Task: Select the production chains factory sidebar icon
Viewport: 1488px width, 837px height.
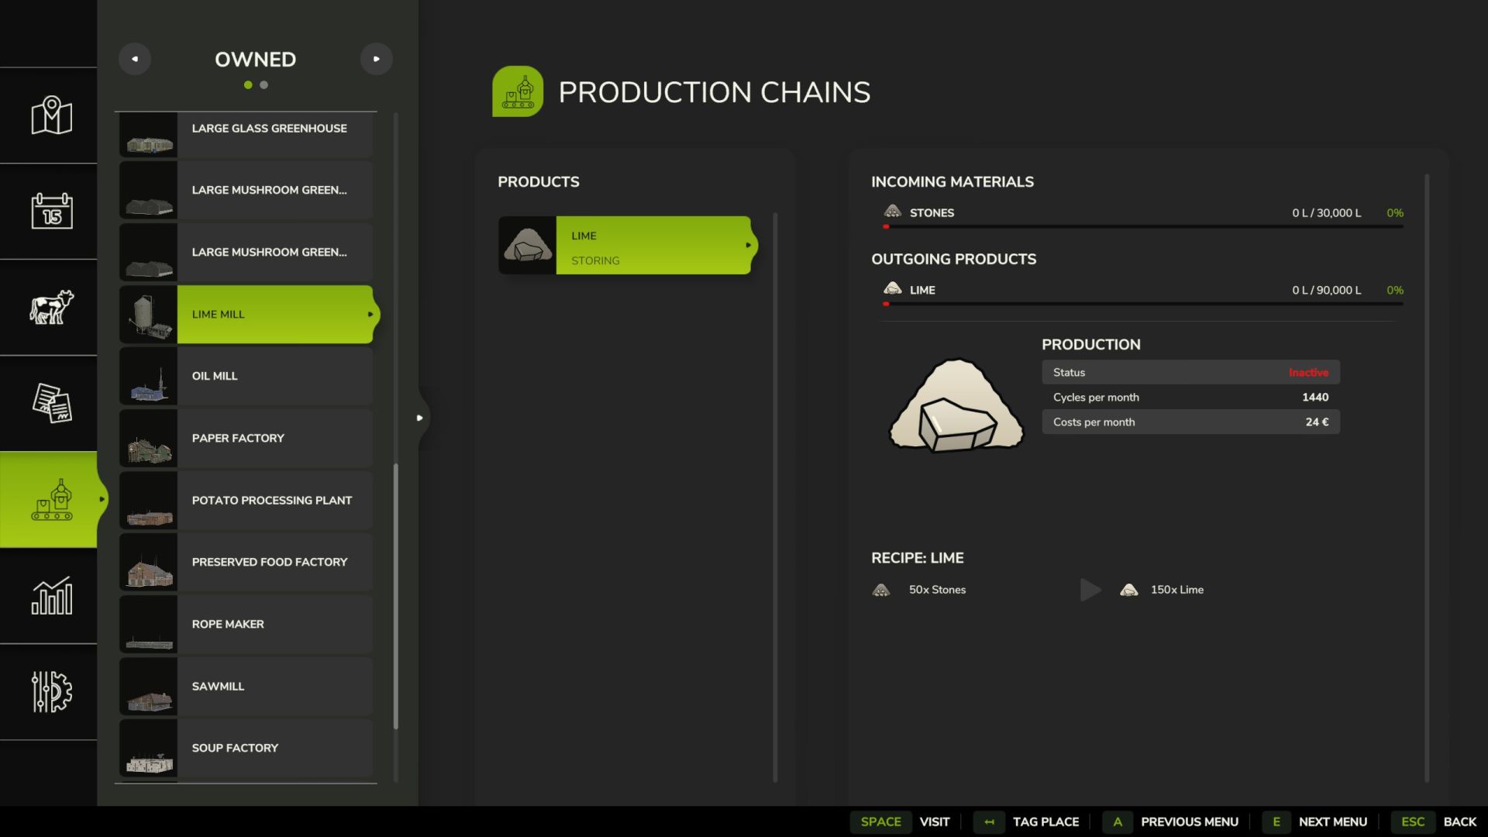Action: (x=51, y=500)
